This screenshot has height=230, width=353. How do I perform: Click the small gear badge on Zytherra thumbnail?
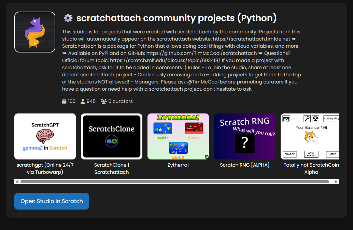tap(207, 157)
